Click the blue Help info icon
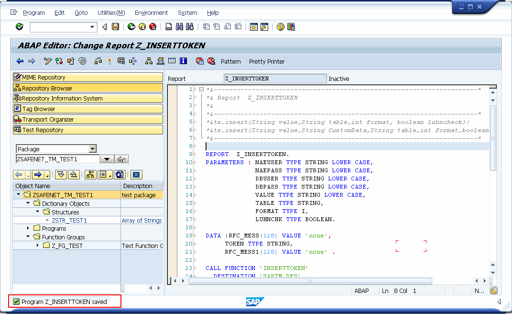 click(183, 61)
